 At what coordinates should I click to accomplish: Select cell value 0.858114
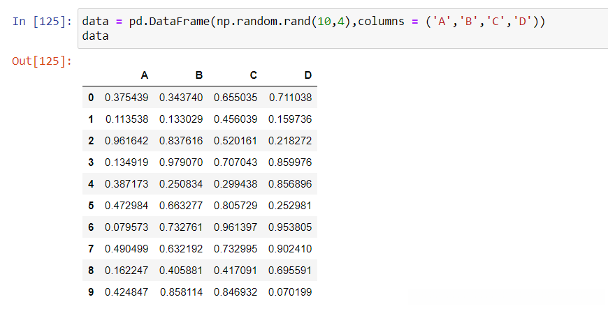(182, 292)
